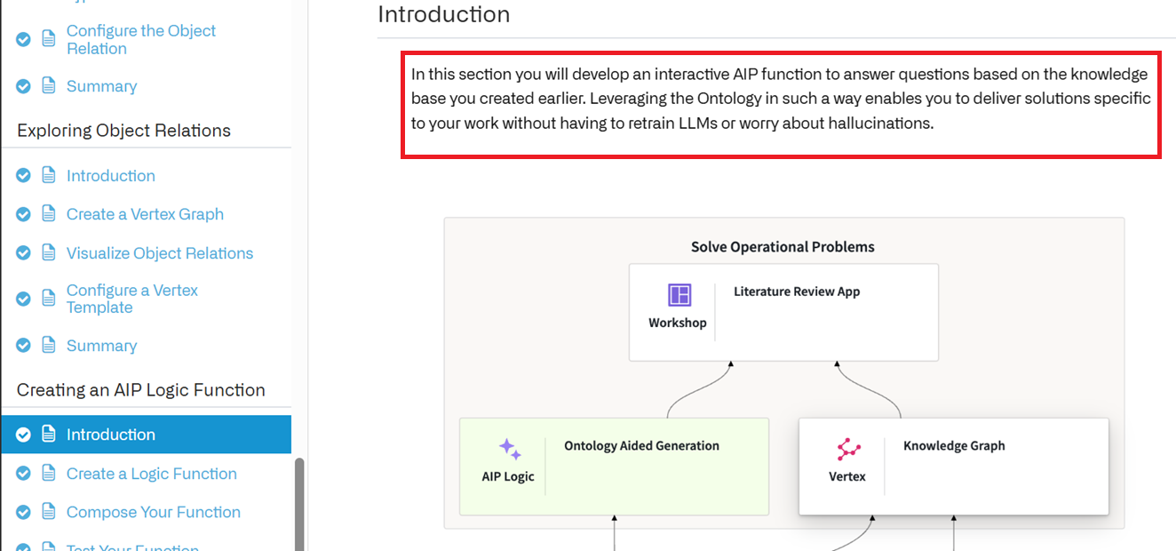Go to Create a Logic Function lesson
The image size is (1176, 551).
(152, 474)
